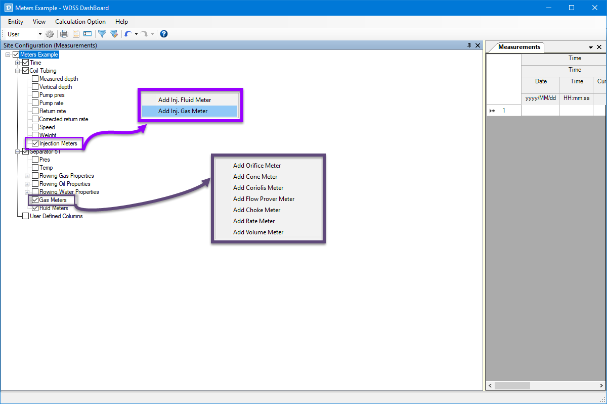This screenshot has width=607, height=404.
Task: Click the text field rename icon in toolbar
Action: [88, 34]
